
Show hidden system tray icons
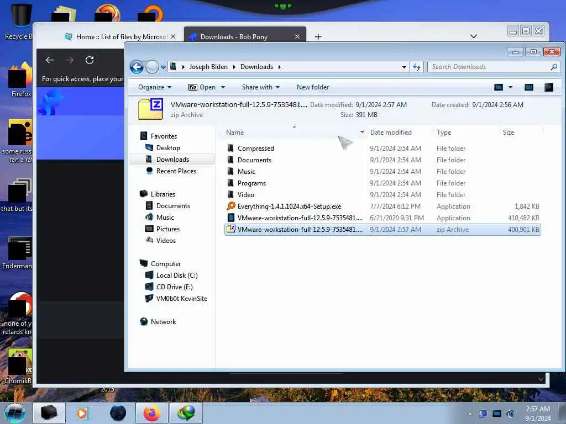[470, 414]
